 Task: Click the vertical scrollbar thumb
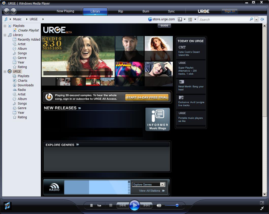click(x=264, y=72)
